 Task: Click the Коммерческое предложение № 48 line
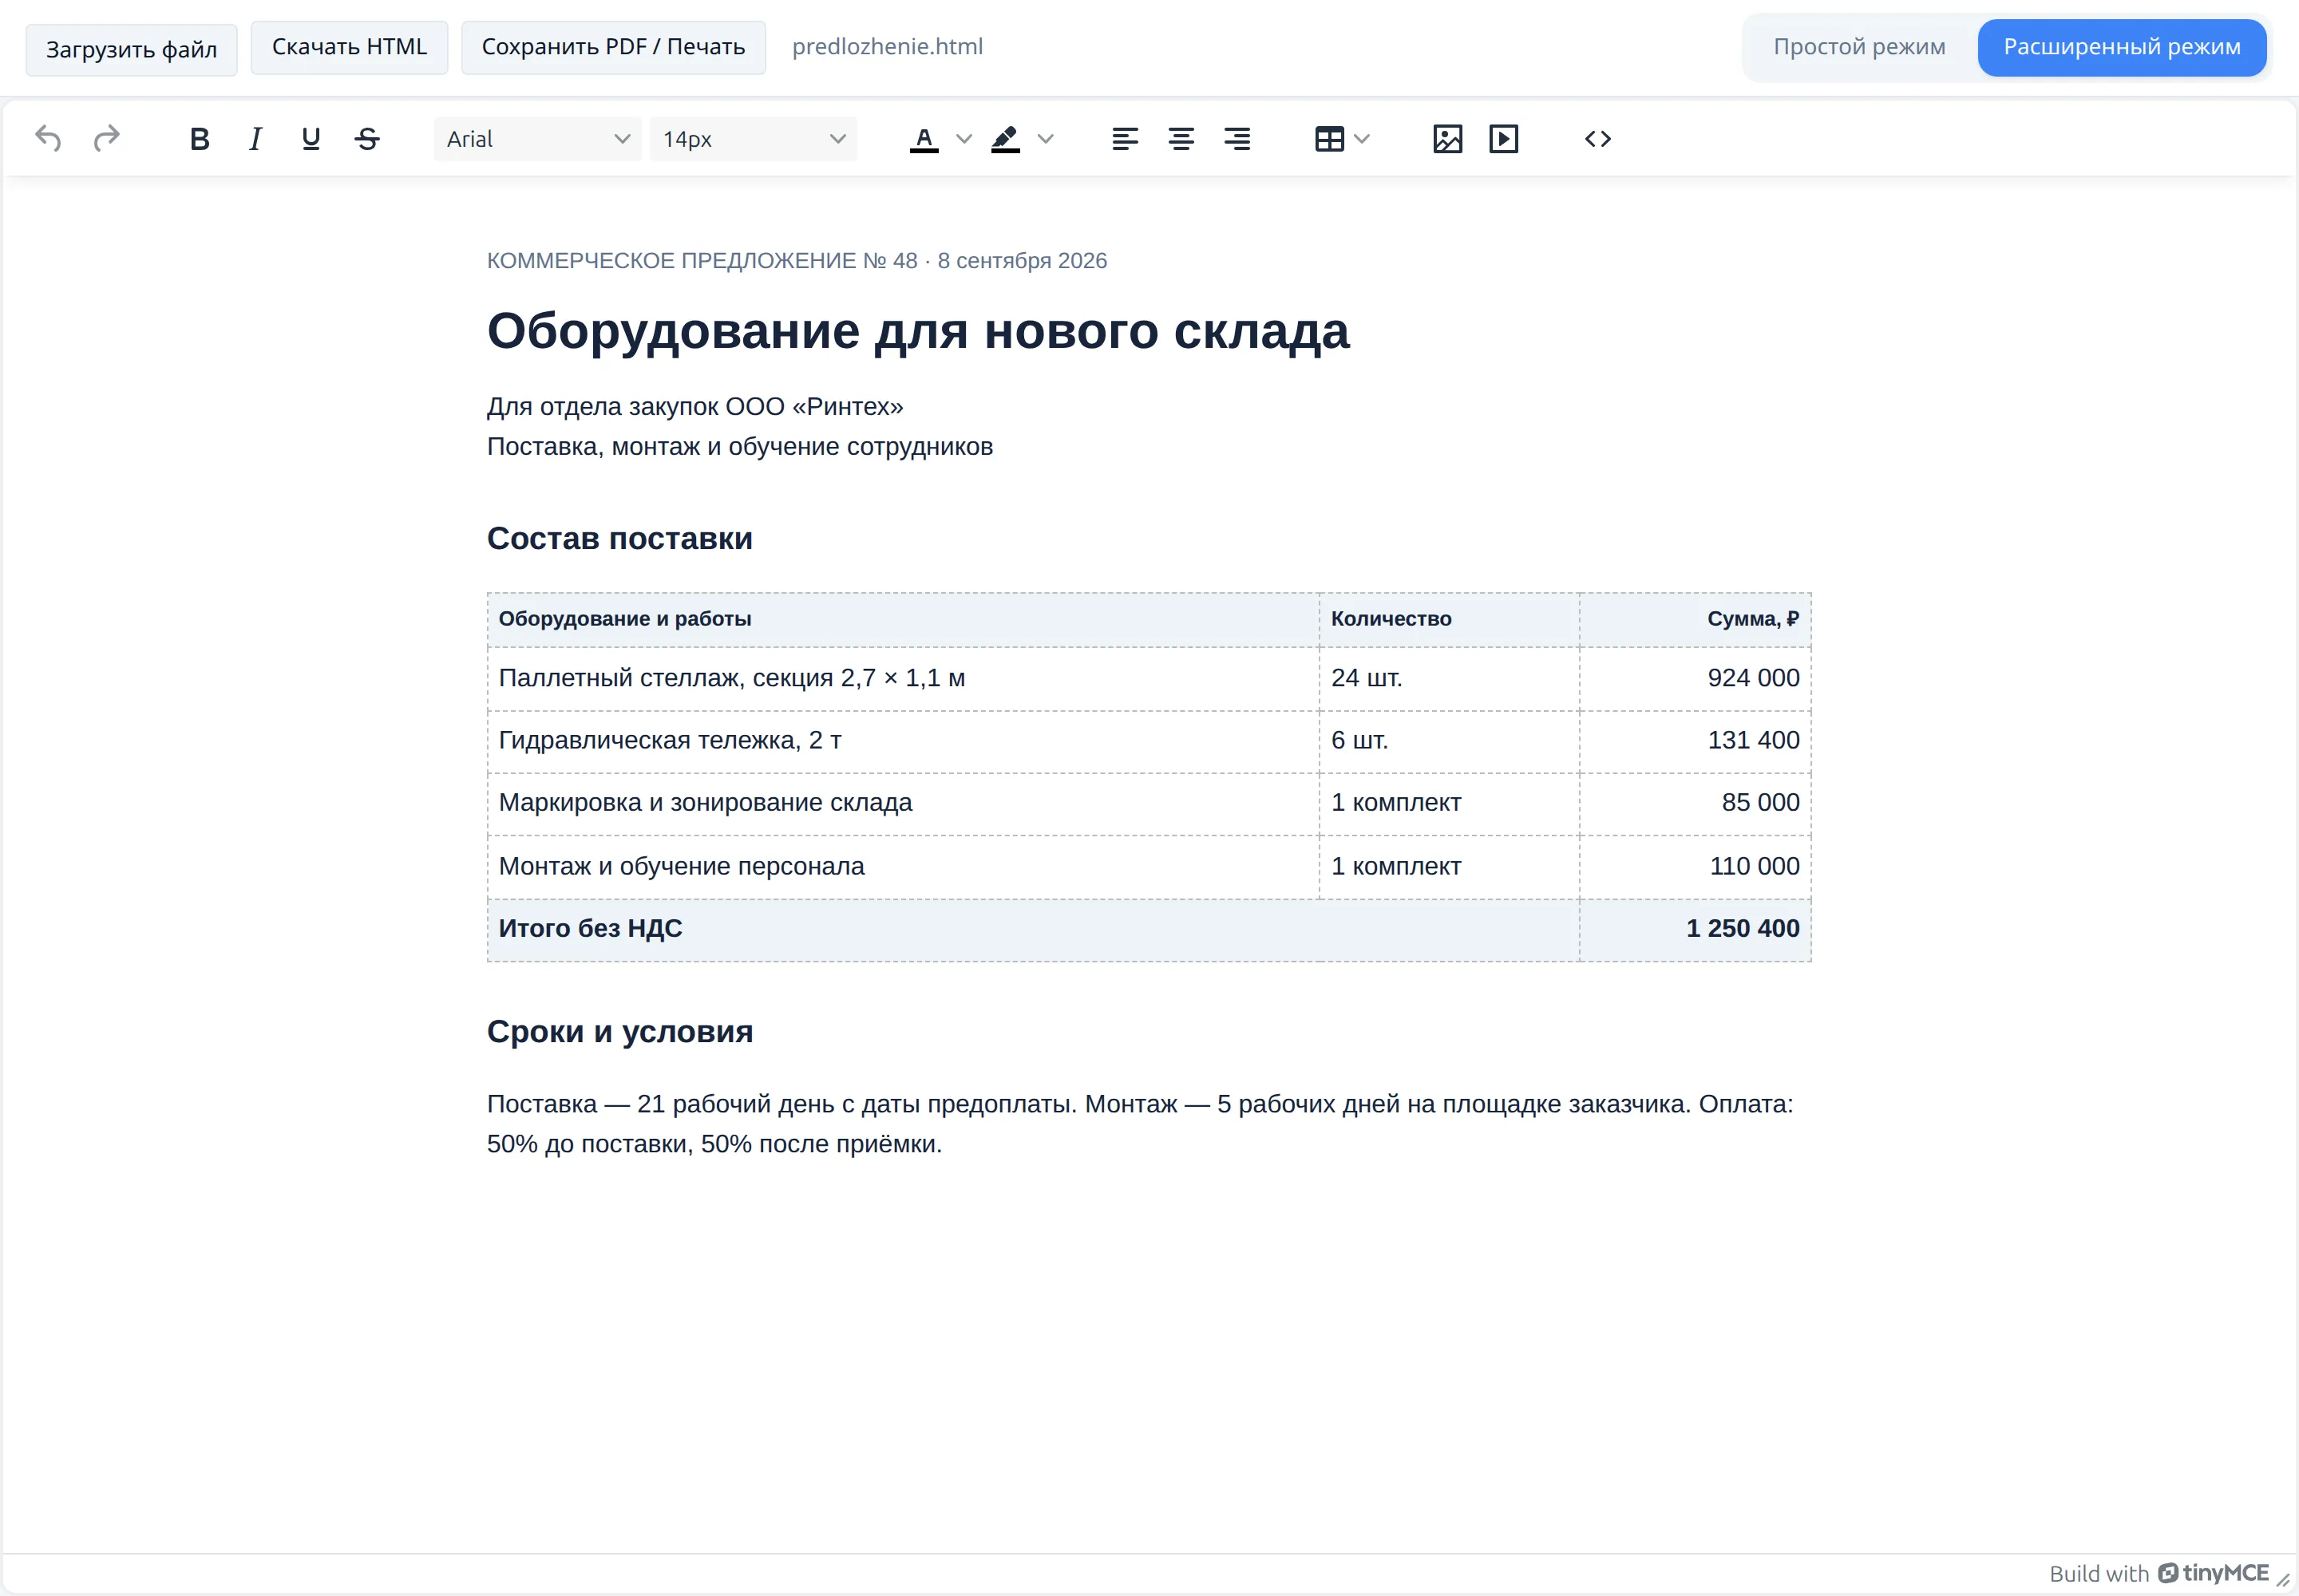pyautogui.click(x=797, y=261)
